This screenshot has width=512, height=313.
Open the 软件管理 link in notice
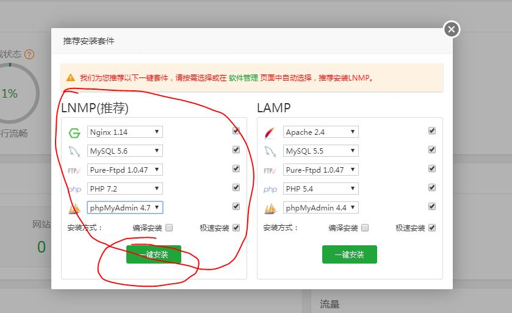(x=243, y=78)
